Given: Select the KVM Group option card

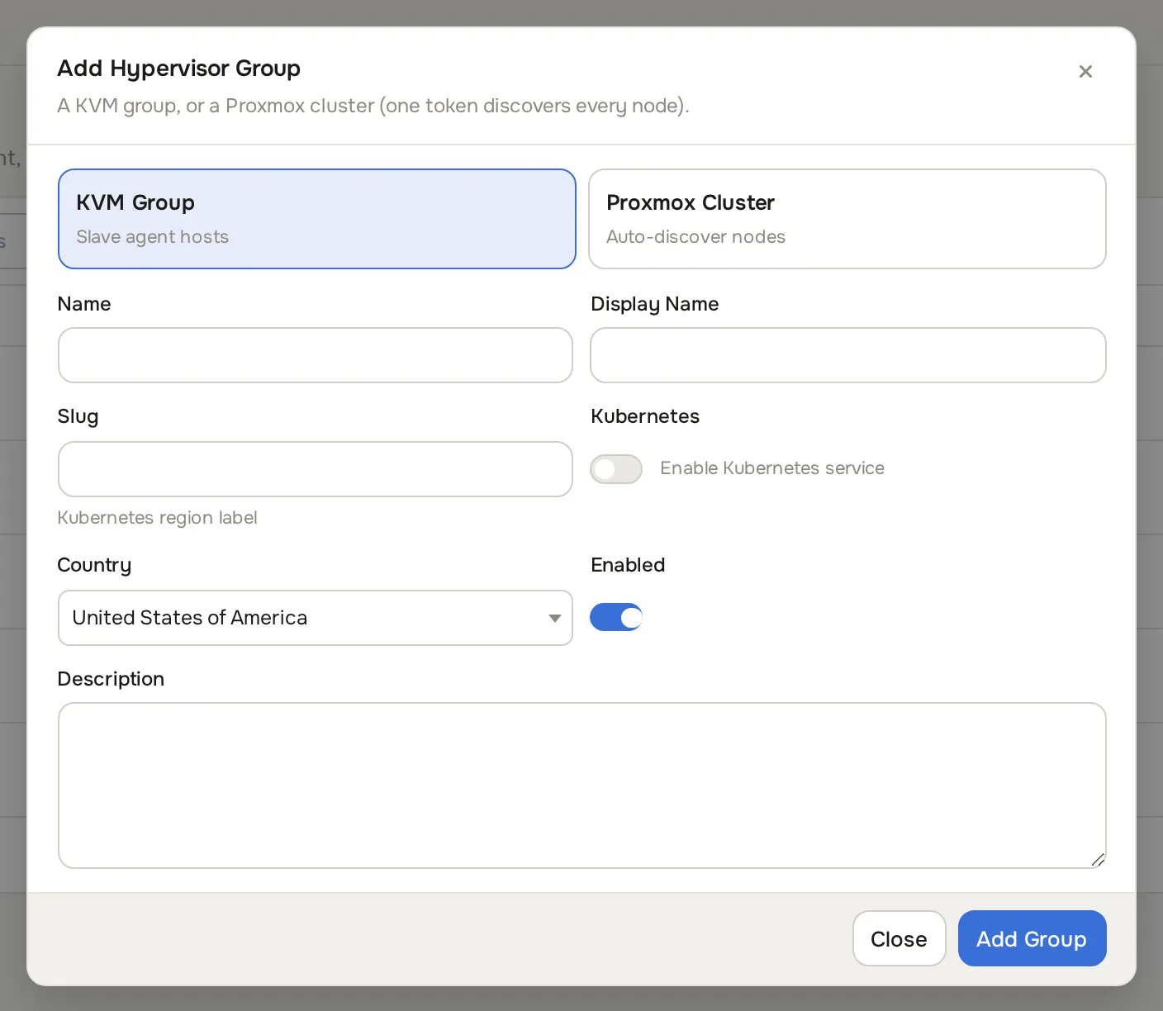Looking at the screenshot, I should click(317, 219).
